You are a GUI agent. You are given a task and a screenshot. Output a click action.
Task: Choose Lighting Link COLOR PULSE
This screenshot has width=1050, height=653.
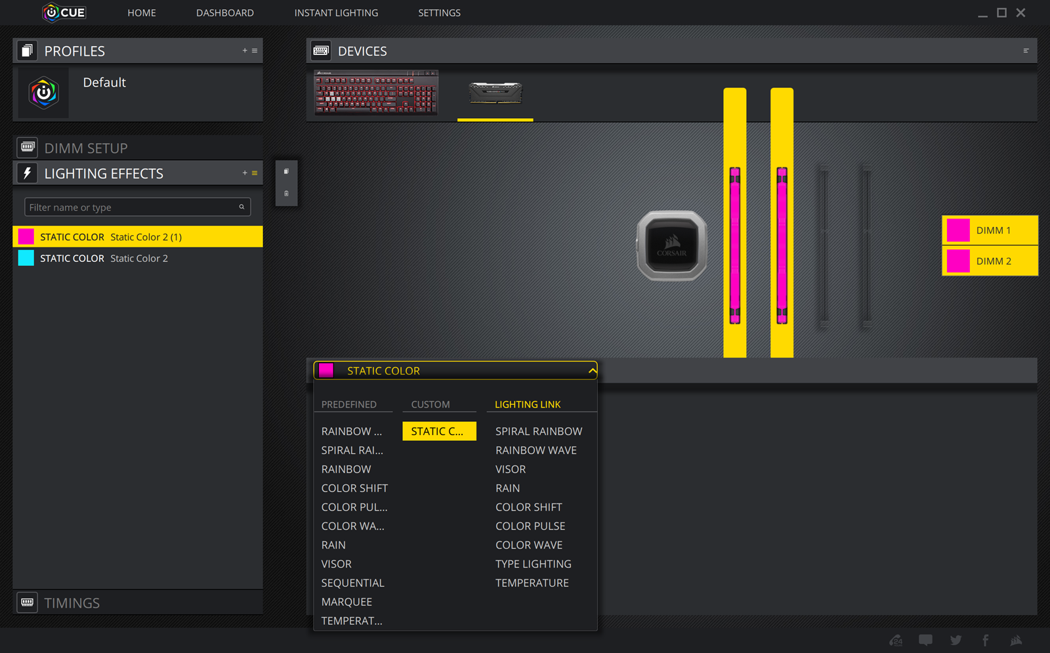pos(530,526)
